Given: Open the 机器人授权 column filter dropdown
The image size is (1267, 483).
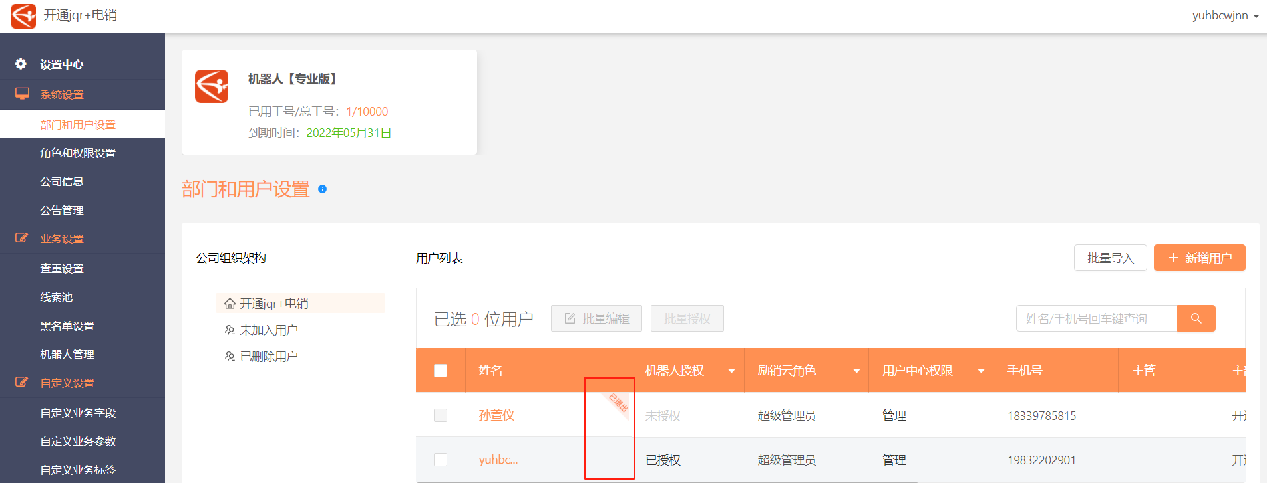Looking at the screenshot, I should [731, 371].
